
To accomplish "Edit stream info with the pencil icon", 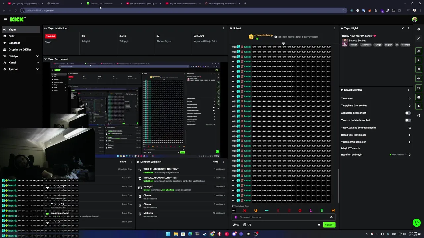I will (403, 28).
